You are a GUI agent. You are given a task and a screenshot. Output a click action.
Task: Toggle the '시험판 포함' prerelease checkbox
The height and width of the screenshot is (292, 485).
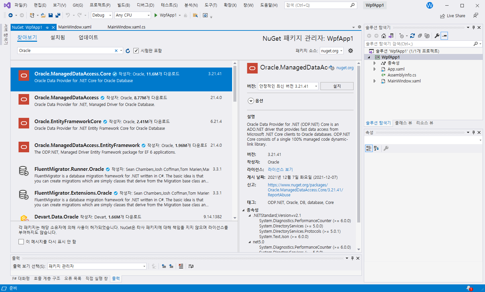pos(136,51)
